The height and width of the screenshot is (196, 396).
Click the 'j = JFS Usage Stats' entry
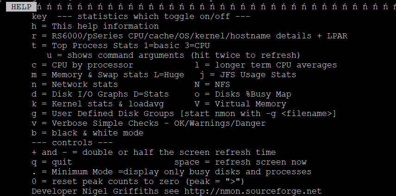(248, 75)
